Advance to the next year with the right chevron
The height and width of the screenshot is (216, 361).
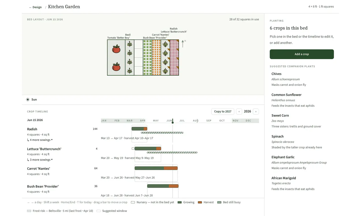256,111
